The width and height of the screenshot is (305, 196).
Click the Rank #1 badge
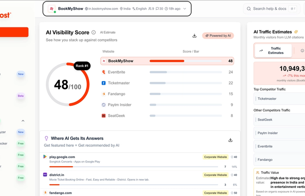pyautogui.click(x=82, y=66)
